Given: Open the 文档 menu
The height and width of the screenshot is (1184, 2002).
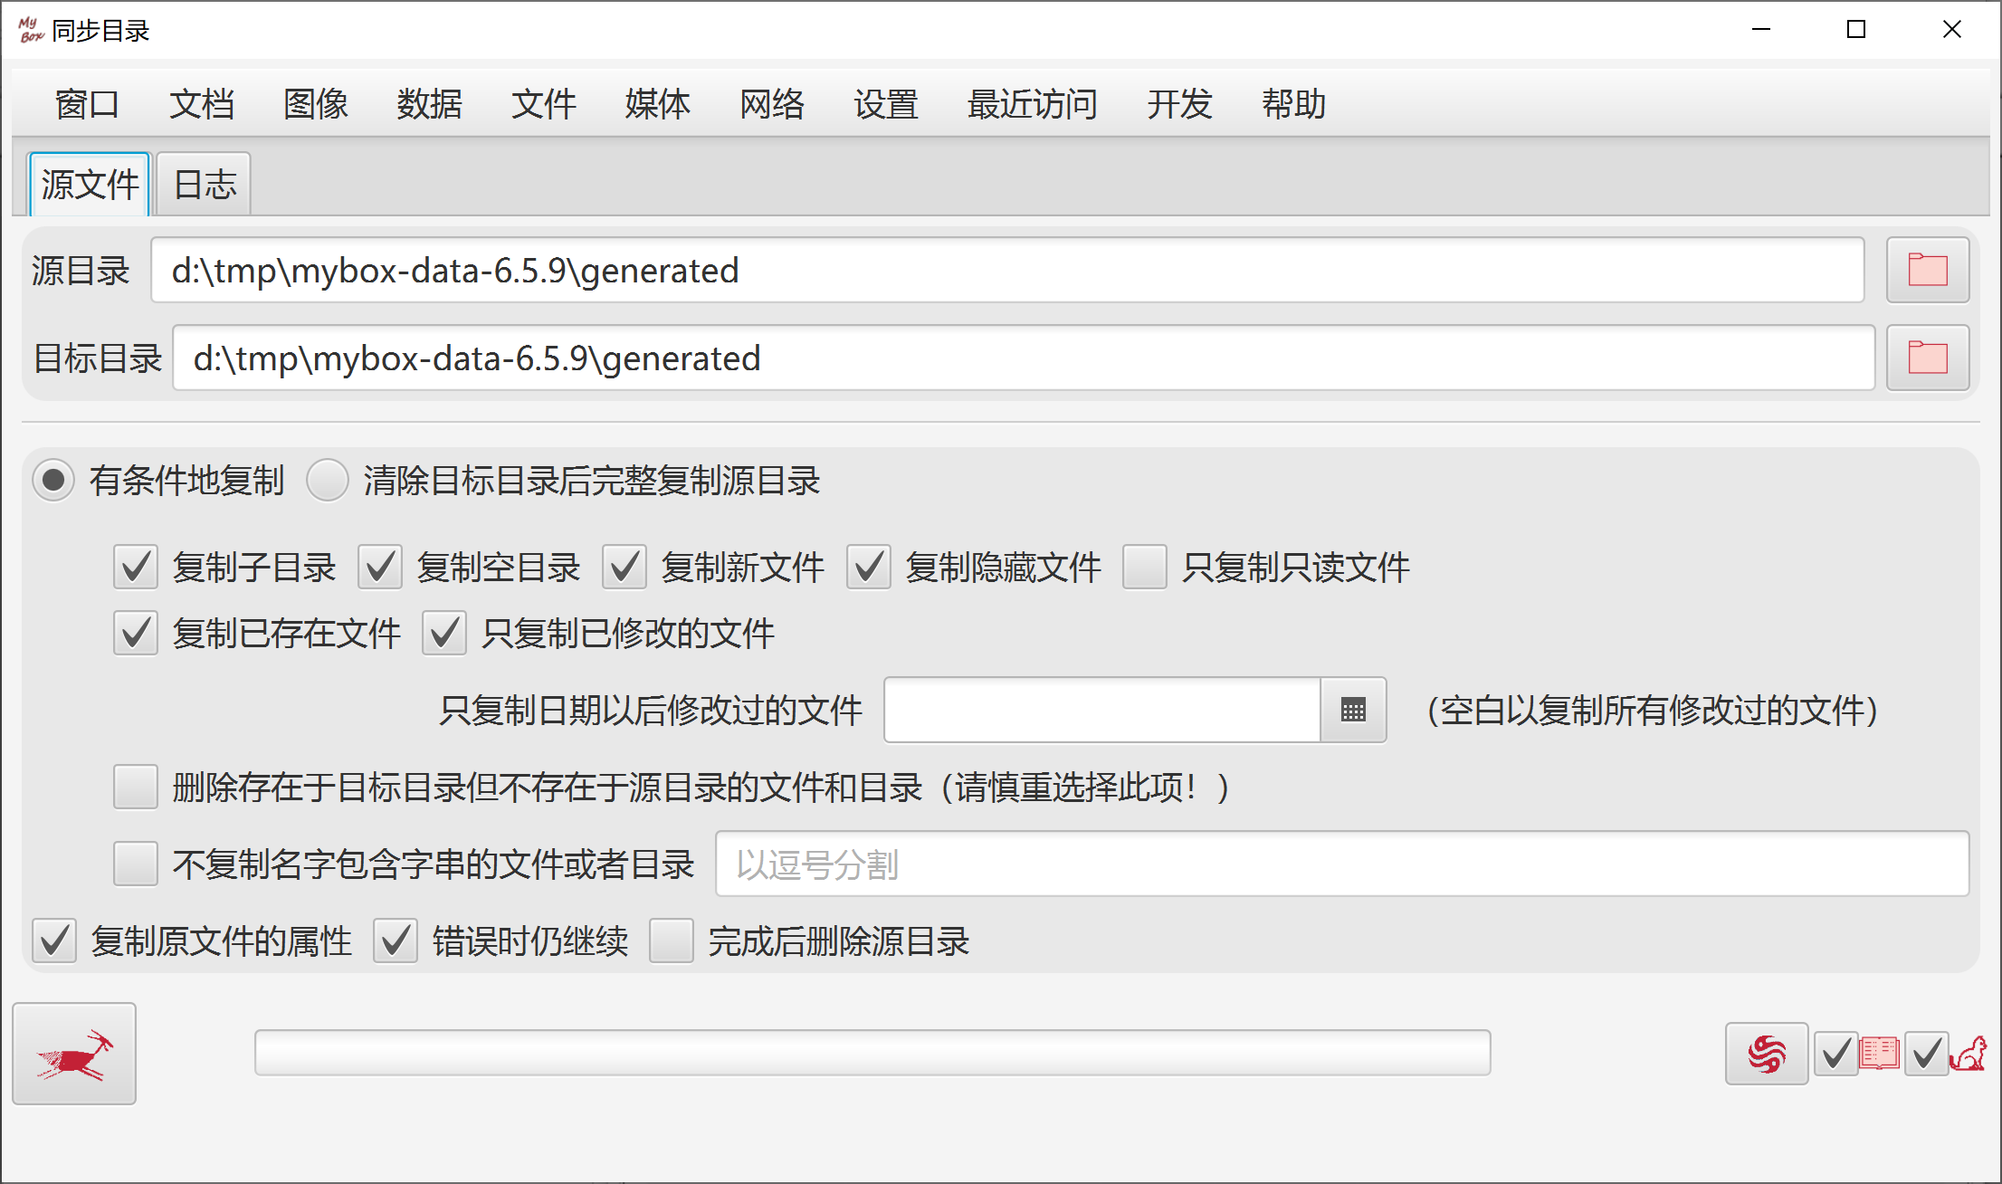Looking at the screenshot, I should tap(201, 104).
